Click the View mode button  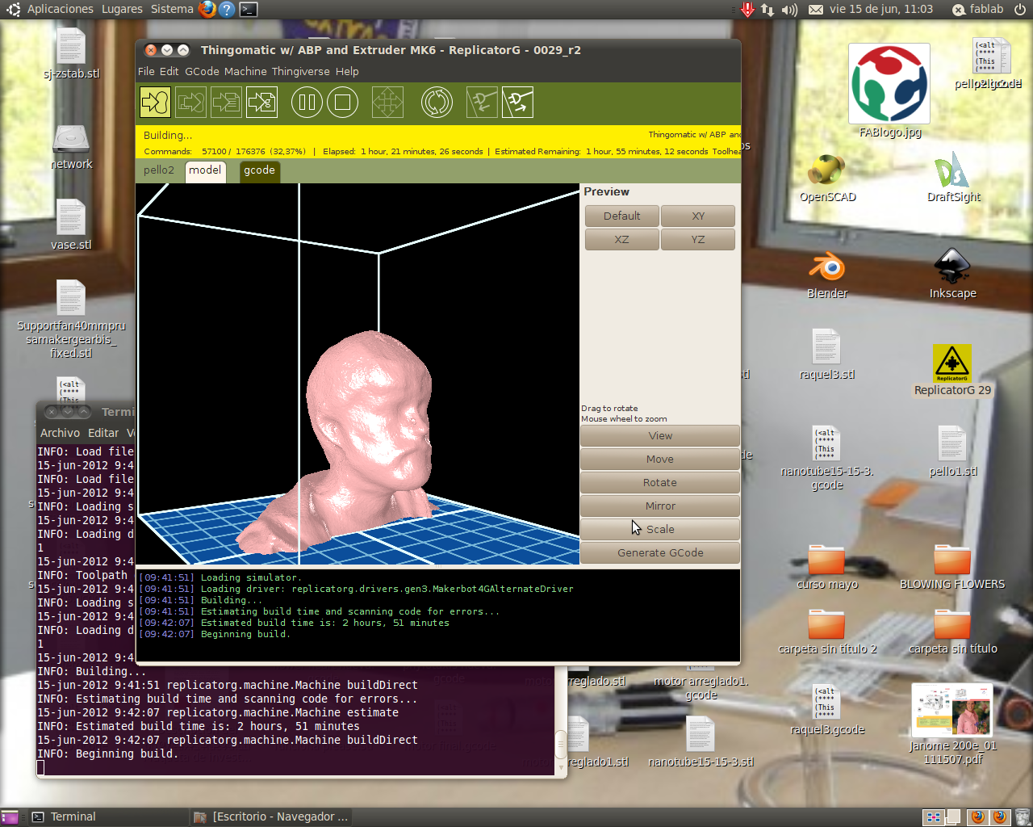pos(660,435)
